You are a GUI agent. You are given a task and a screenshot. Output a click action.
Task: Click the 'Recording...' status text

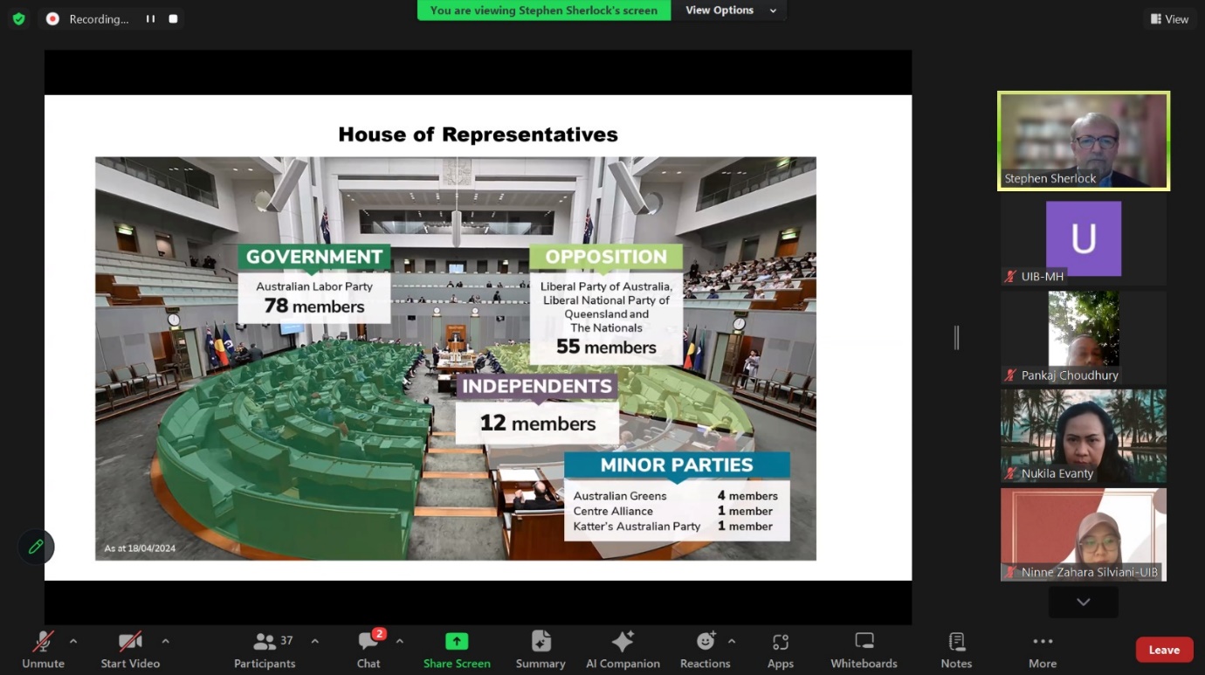click(99, 19)
